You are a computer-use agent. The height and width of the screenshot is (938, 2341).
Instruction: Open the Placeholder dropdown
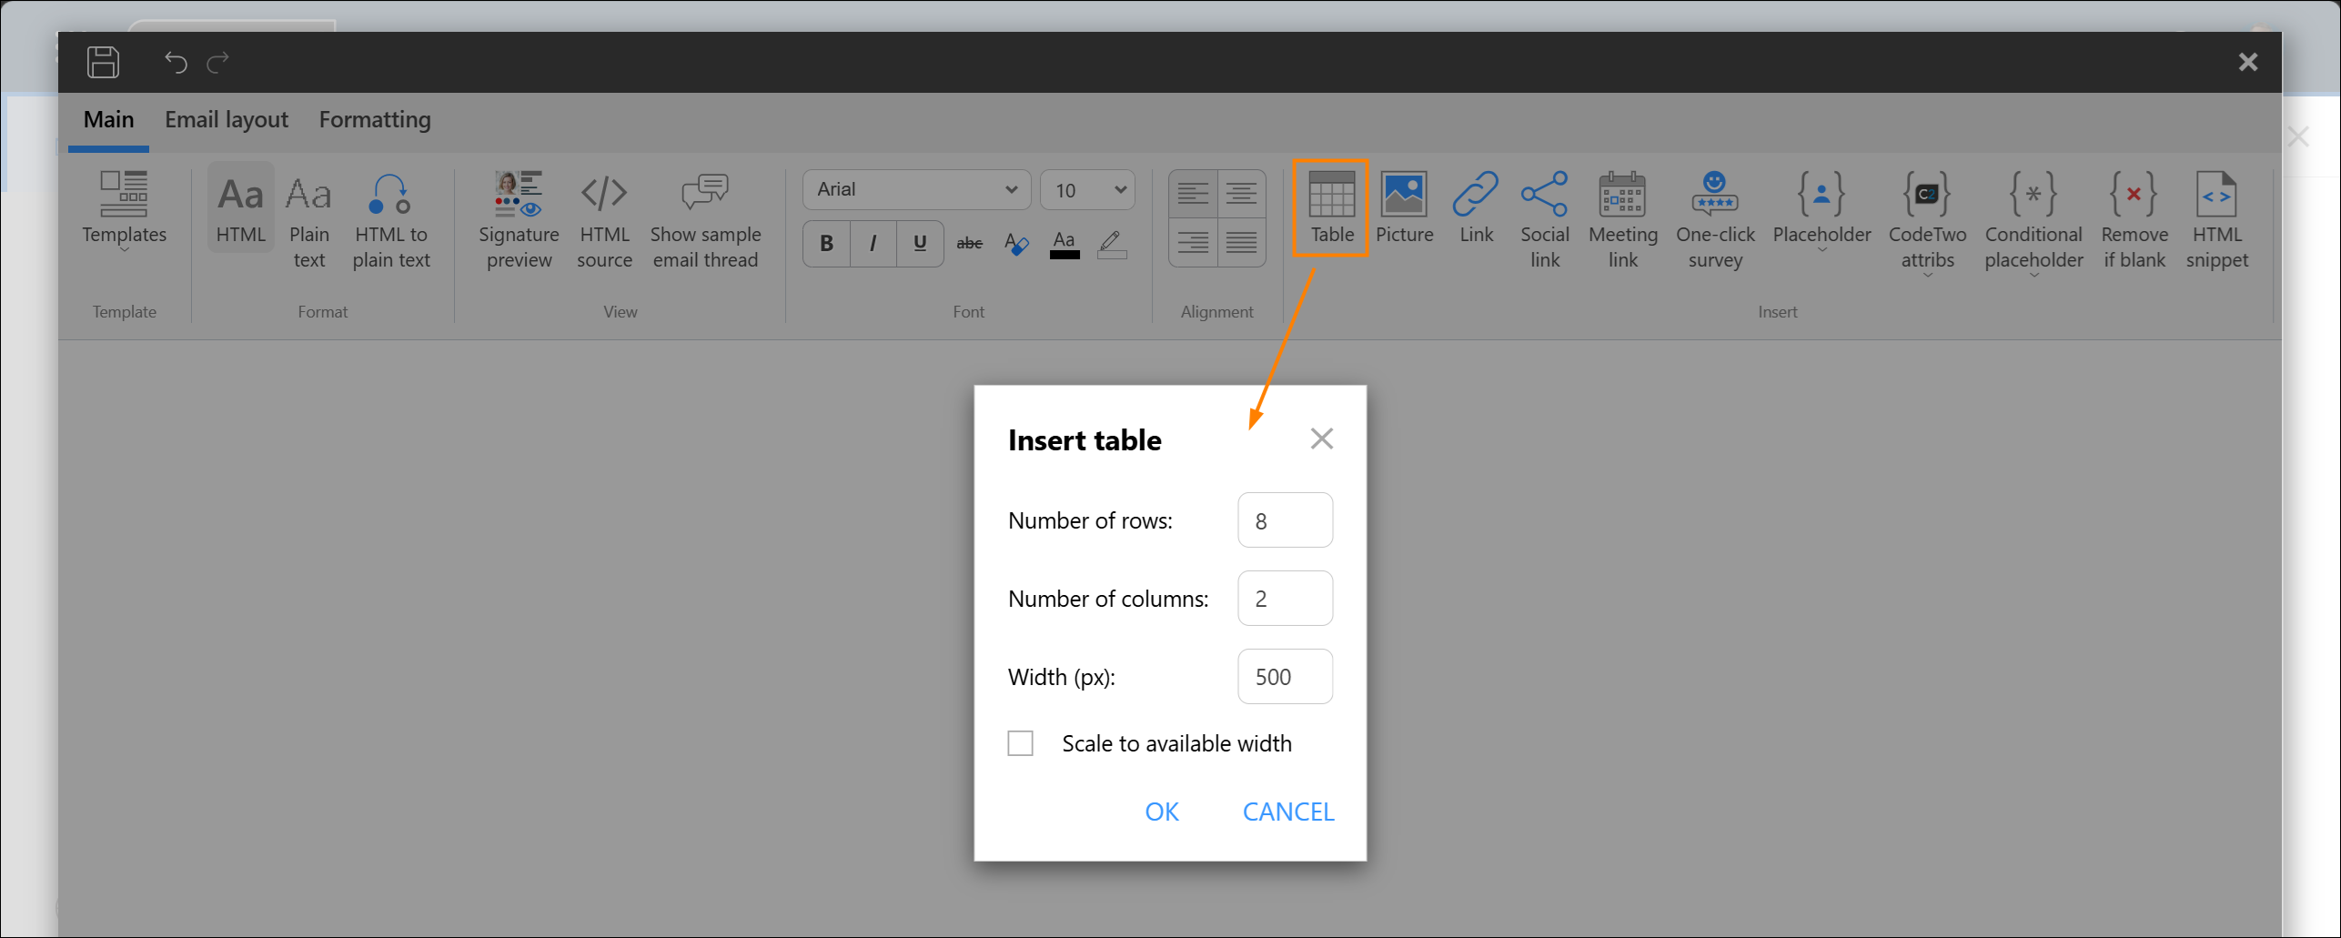click(1821, 211)
